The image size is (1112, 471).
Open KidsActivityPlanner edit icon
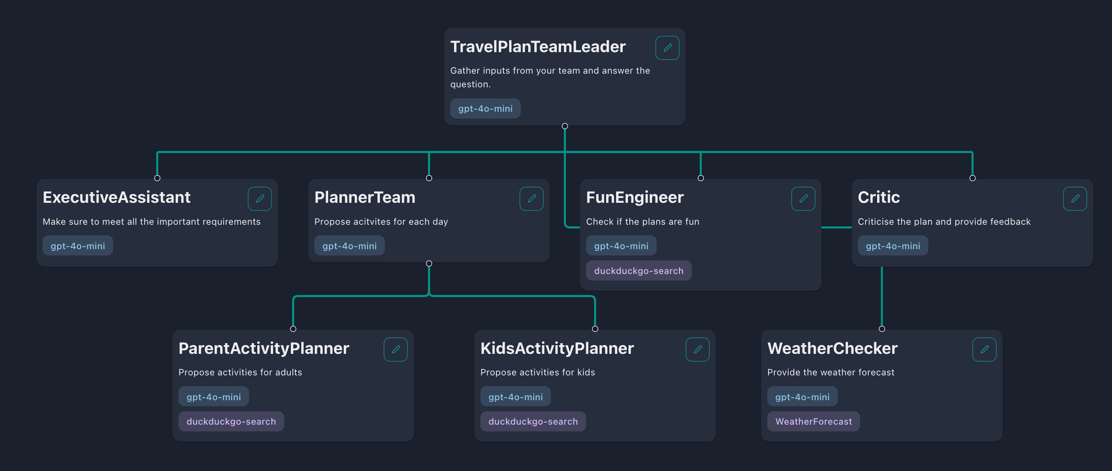click(697, 349)
